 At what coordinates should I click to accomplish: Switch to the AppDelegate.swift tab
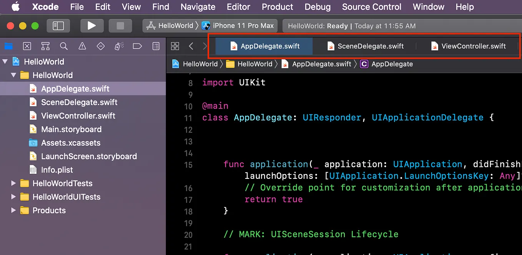click(x=264, y=46)
